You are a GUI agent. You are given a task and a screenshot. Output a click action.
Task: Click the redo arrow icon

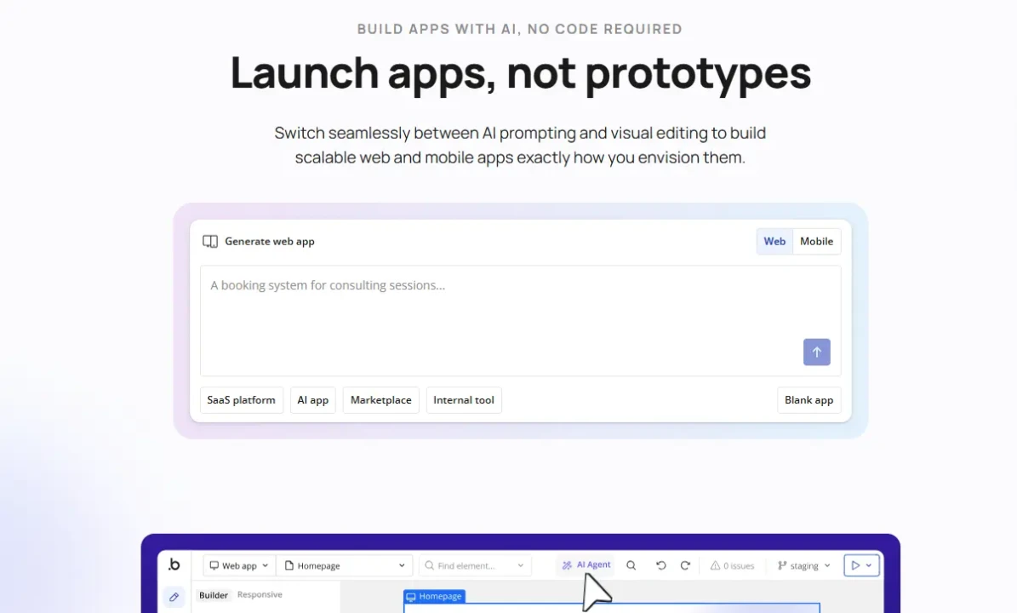pyautogui.click(x=685, y=565)
